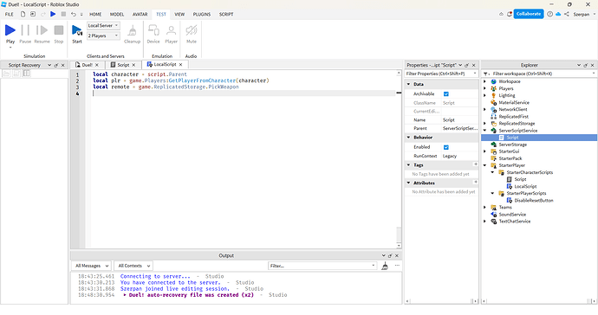
Task: Click the New file icon in quick access
Action: tap(23, 14)
